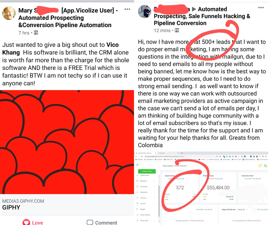The width and height of the screenshot is (268, 225).
Task: Click Automated Prospecting group name on Mary's post
Action: (x=65, y=21)
